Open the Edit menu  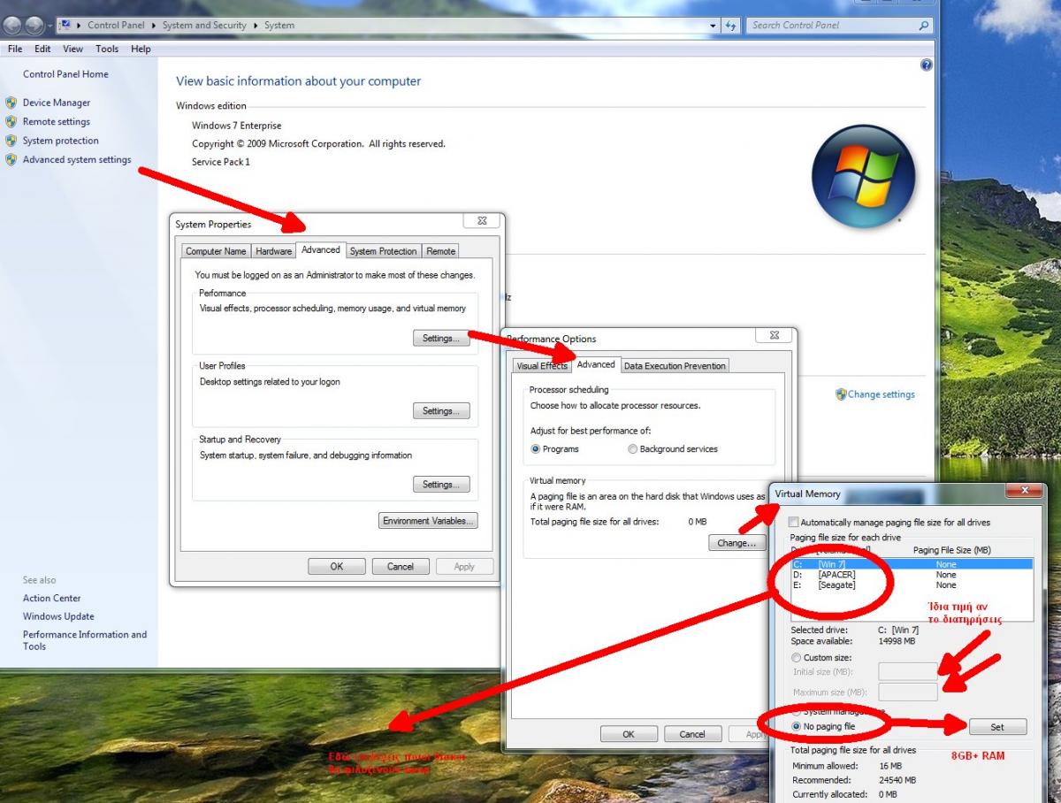click(42, 50)
